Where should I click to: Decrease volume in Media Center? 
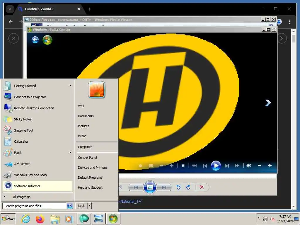point(259,166)
